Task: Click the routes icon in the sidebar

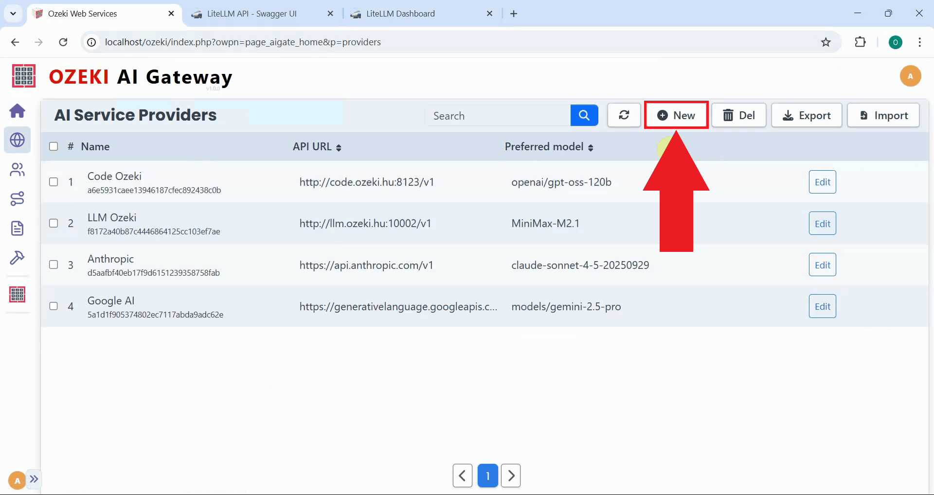Action: 18,199
